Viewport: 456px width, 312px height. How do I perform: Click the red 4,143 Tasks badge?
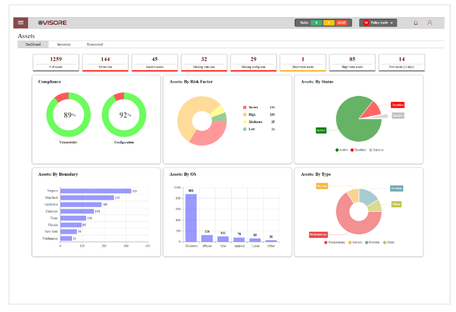click(342, 23)
